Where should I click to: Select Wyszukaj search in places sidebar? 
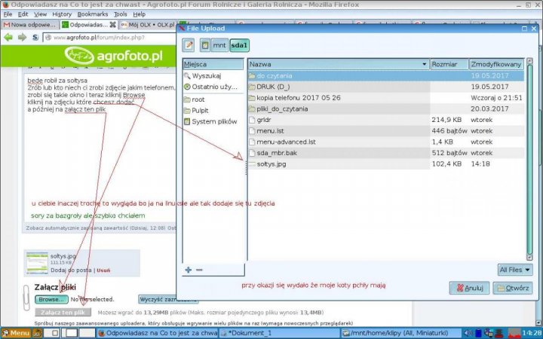(206, 76)
